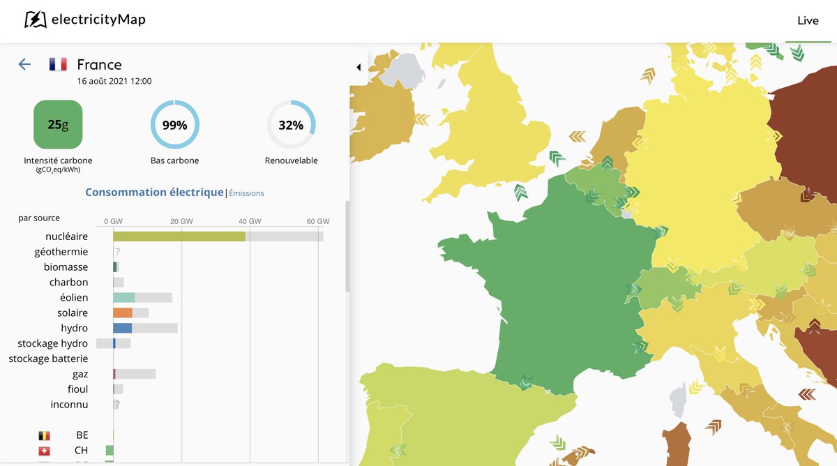This screenshot has width=837, height=466.
Task: Click the 'Intensité carbone' caption
Action: coord(58,160)
